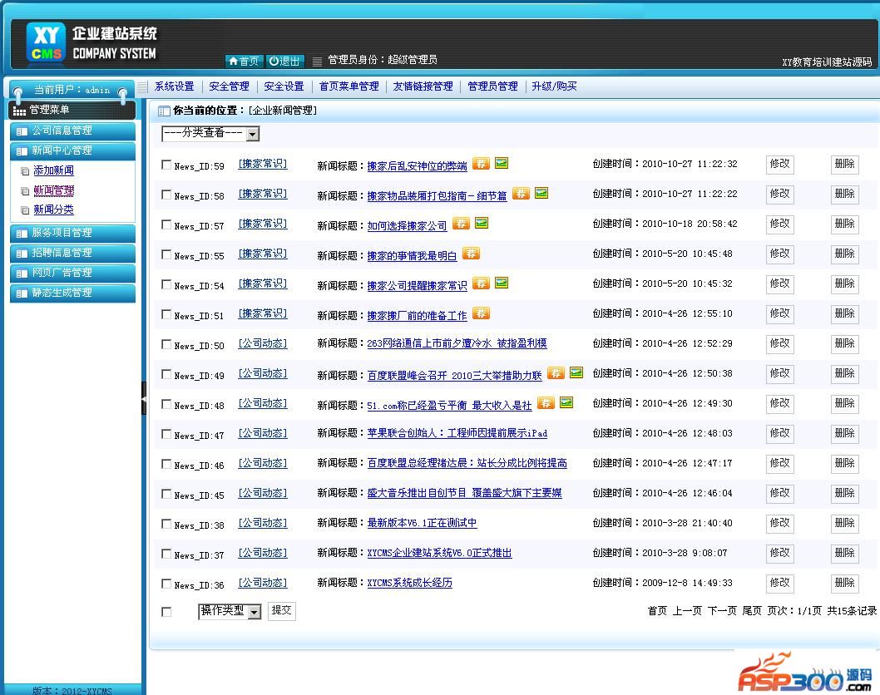
Task: Click the sidebar collapse handle
Action: (x=144, y=399)
